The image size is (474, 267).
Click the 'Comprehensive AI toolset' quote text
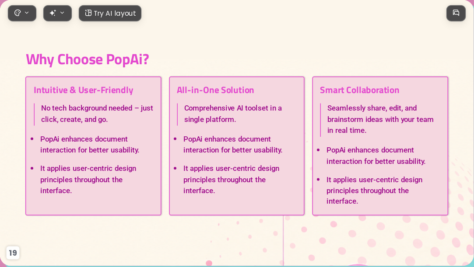pyautogui.click(x=233, y=114)
